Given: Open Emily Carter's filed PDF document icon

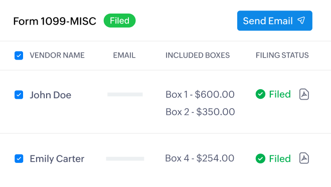Looking at the screenshot, I should (304, 158).
